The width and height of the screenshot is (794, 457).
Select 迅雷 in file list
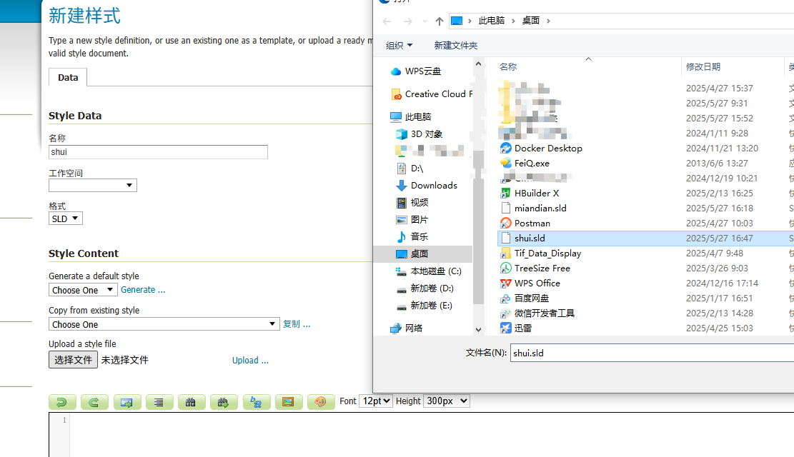515,328
